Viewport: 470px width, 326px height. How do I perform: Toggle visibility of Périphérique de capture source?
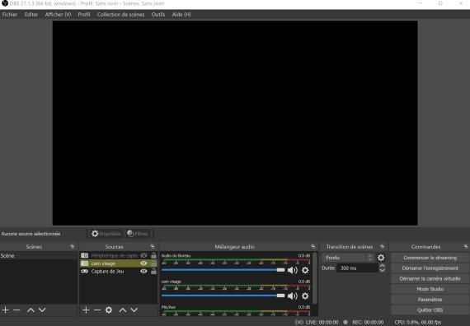coord(143,255)
